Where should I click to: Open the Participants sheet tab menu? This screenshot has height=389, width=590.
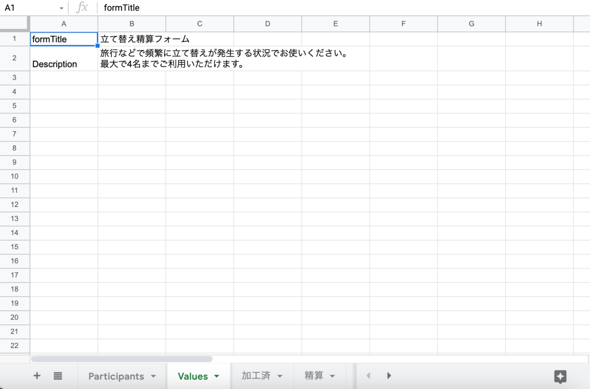pos(153,376)
